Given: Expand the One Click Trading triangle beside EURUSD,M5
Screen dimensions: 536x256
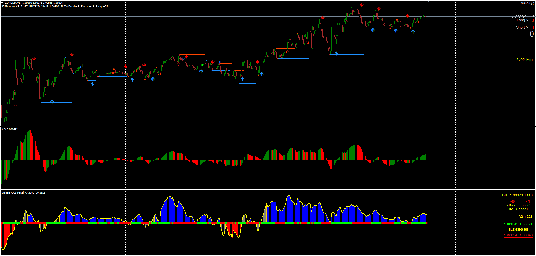Looking at the screenshot, I should (3, 3).
